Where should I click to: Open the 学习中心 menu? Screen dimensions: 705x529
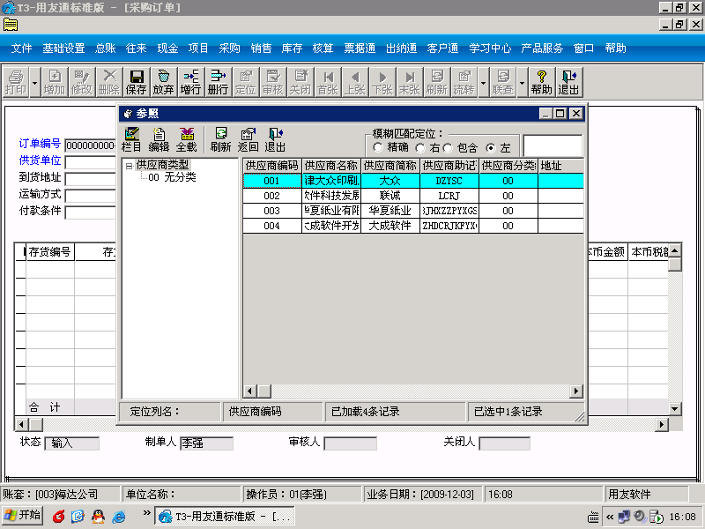[490, 48]
